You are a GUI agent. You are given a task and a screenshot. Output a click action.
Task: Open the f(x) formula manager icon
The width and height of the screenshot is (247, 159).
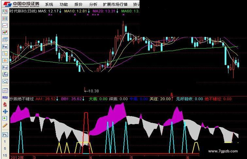[5, 74]
